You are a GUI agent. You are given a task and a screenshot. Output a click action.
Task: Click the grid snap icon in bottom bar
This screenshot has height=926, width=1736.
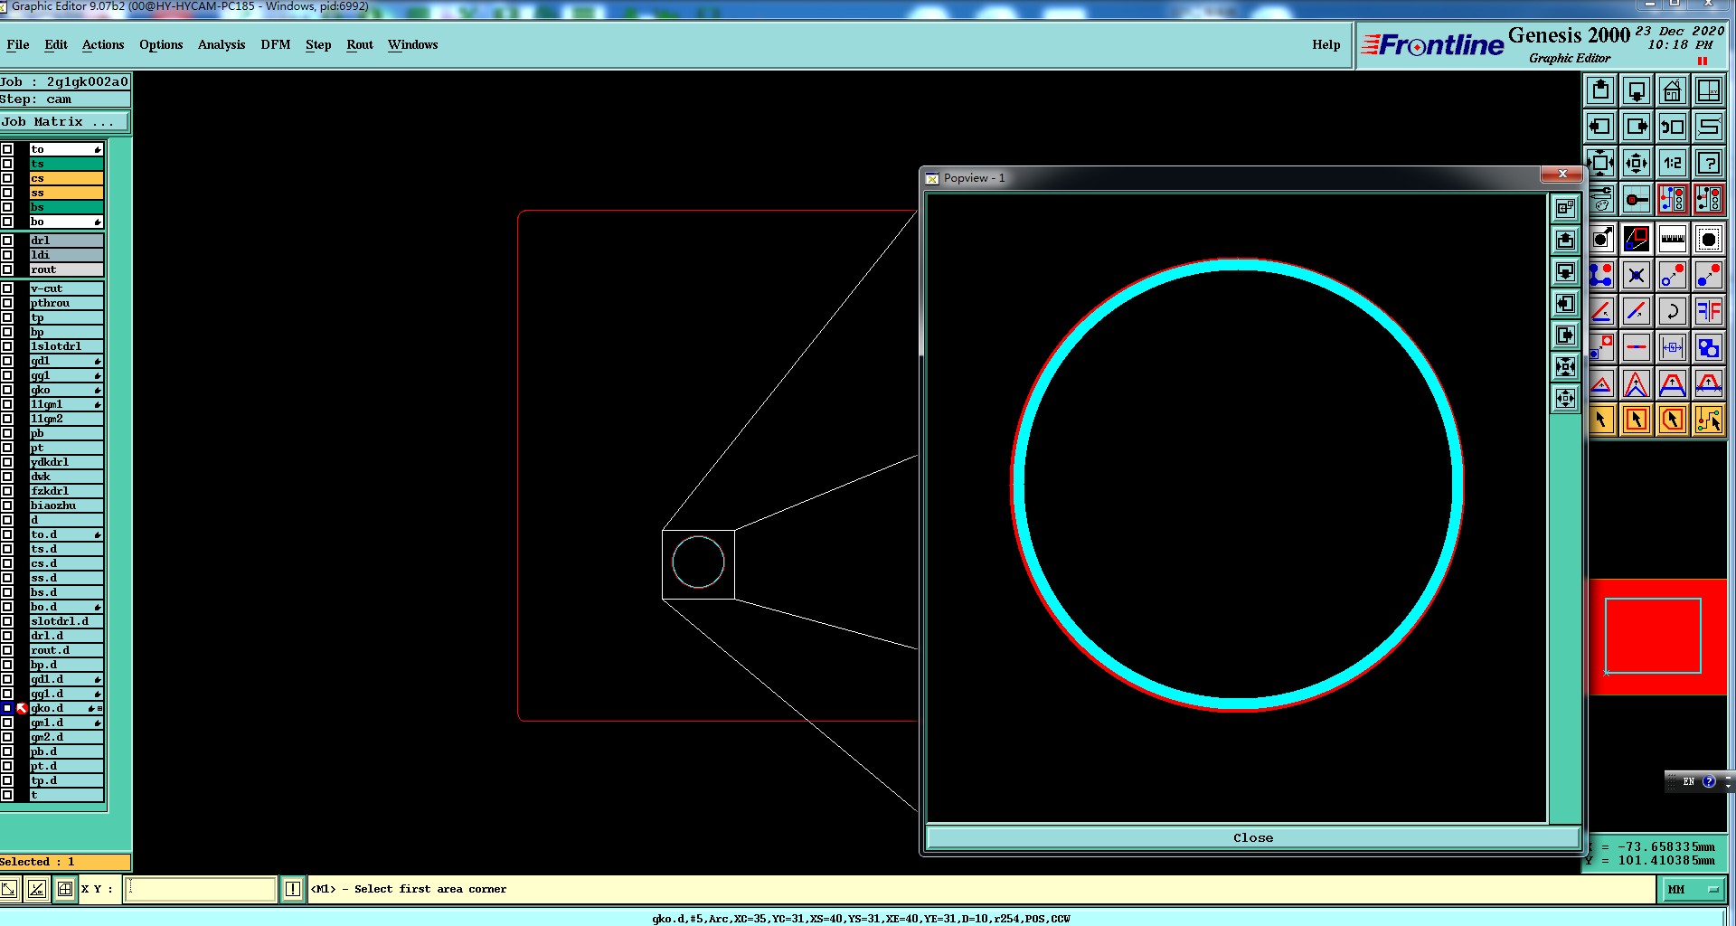point(65,889)
